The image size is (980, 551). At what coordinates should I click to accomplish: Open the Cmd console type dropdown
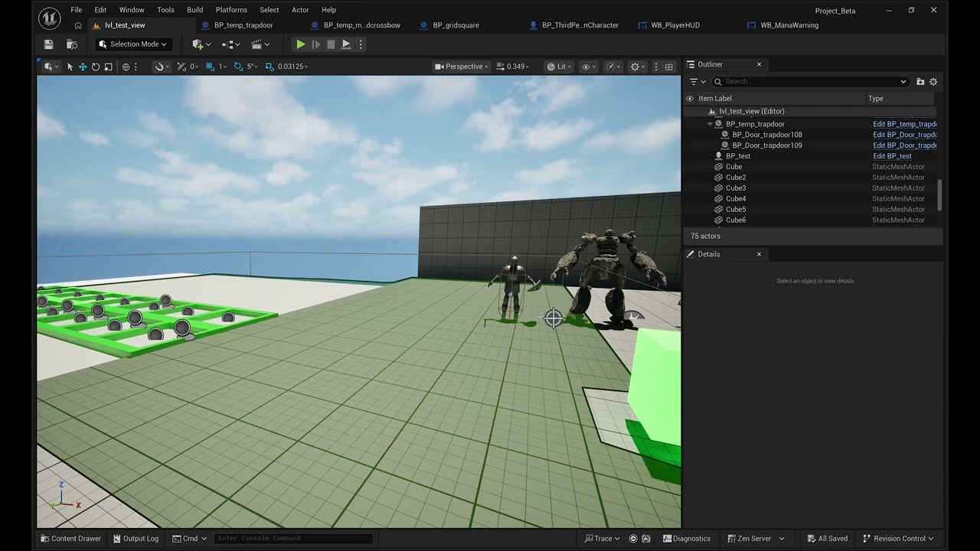pos(190,539)
